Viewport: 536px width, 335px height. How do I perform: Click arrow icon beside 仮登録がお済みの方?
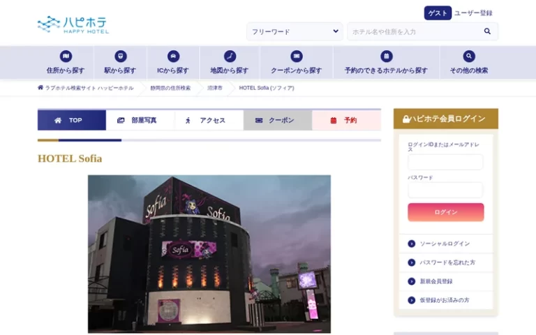tap(412, 300)
